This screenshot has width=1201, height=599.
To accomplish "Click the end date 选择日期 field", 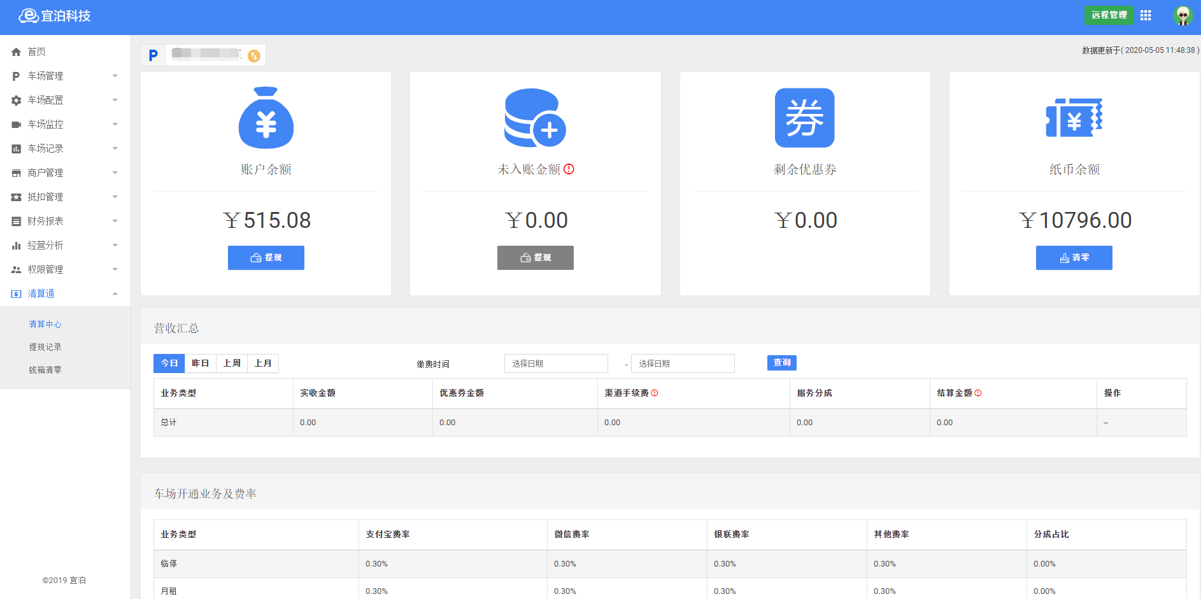I will pyautogui.click(x=683, y=363).
